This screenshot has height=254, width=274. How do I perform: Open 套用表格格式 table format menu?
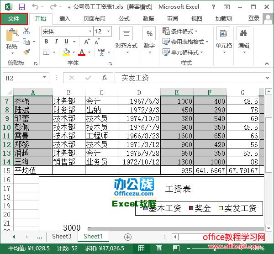click(185, 42)
